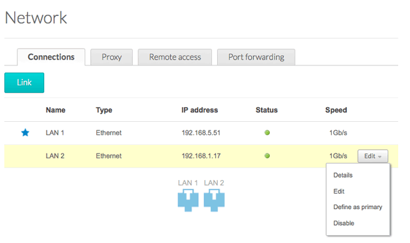Click the Speed column header

[336, 110]
